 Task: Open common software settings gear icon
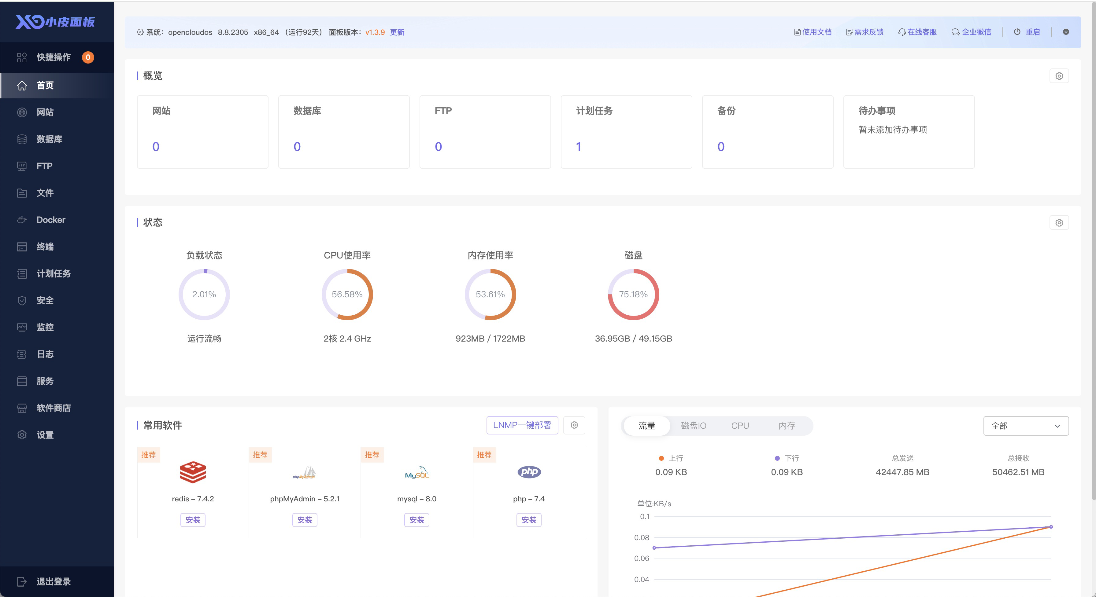coord(574,425)
